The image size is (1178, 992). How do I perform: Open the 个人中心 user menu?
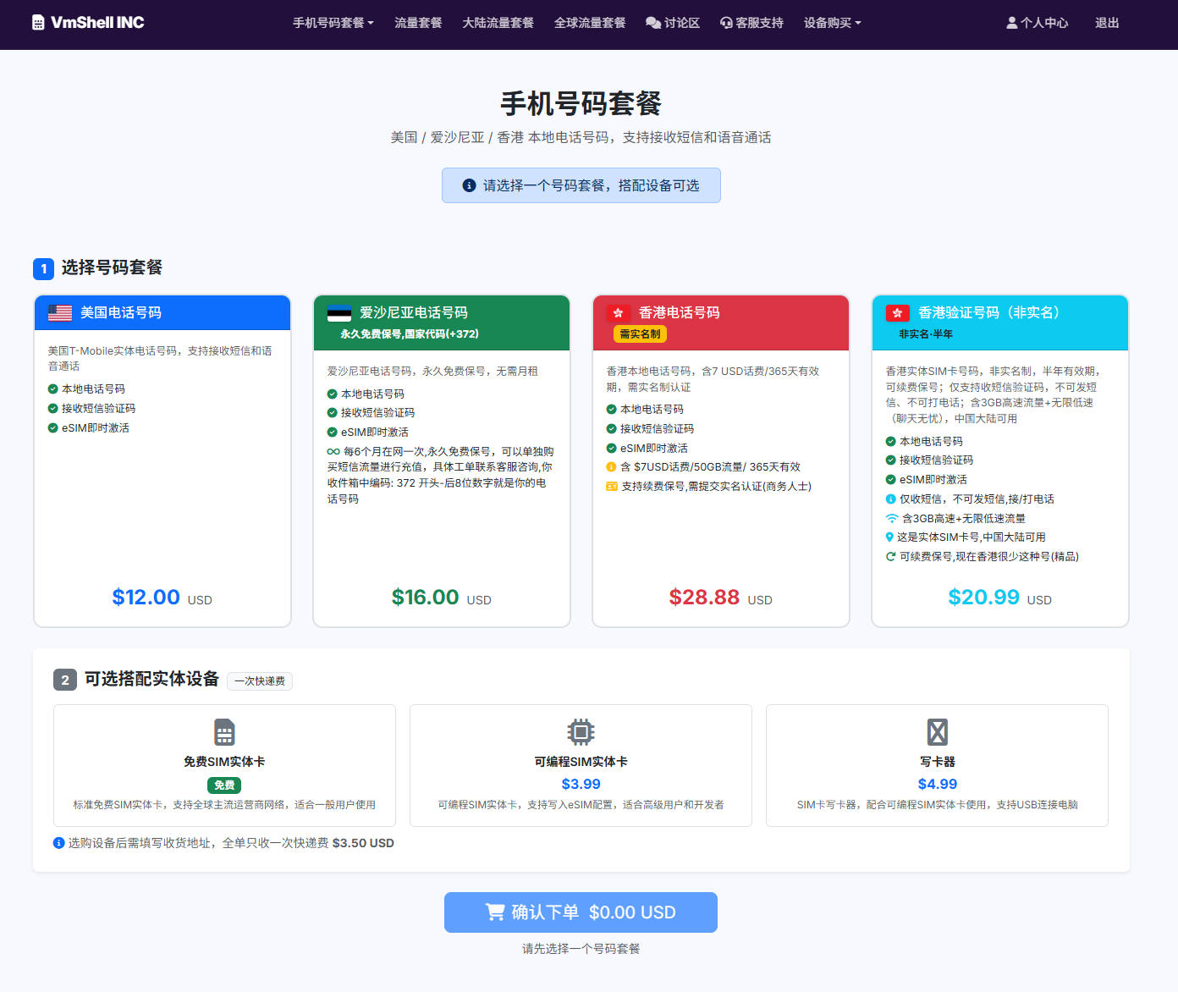point(1037,23)
